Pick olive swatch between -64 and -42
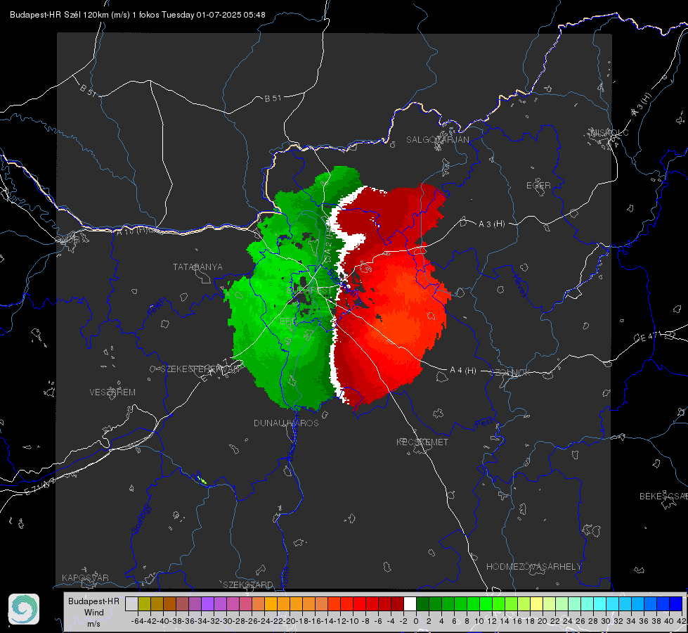 pyautogui.click(x=144, y=603)
